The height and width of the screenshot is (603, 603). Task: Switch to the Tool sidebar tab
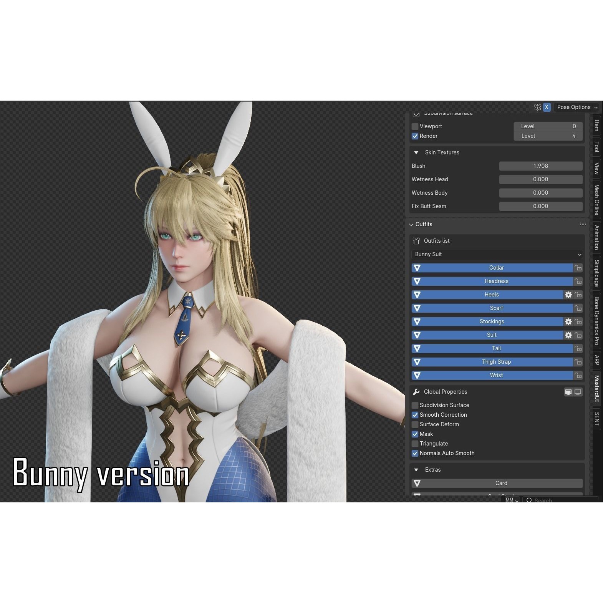[x=596, y=147]
